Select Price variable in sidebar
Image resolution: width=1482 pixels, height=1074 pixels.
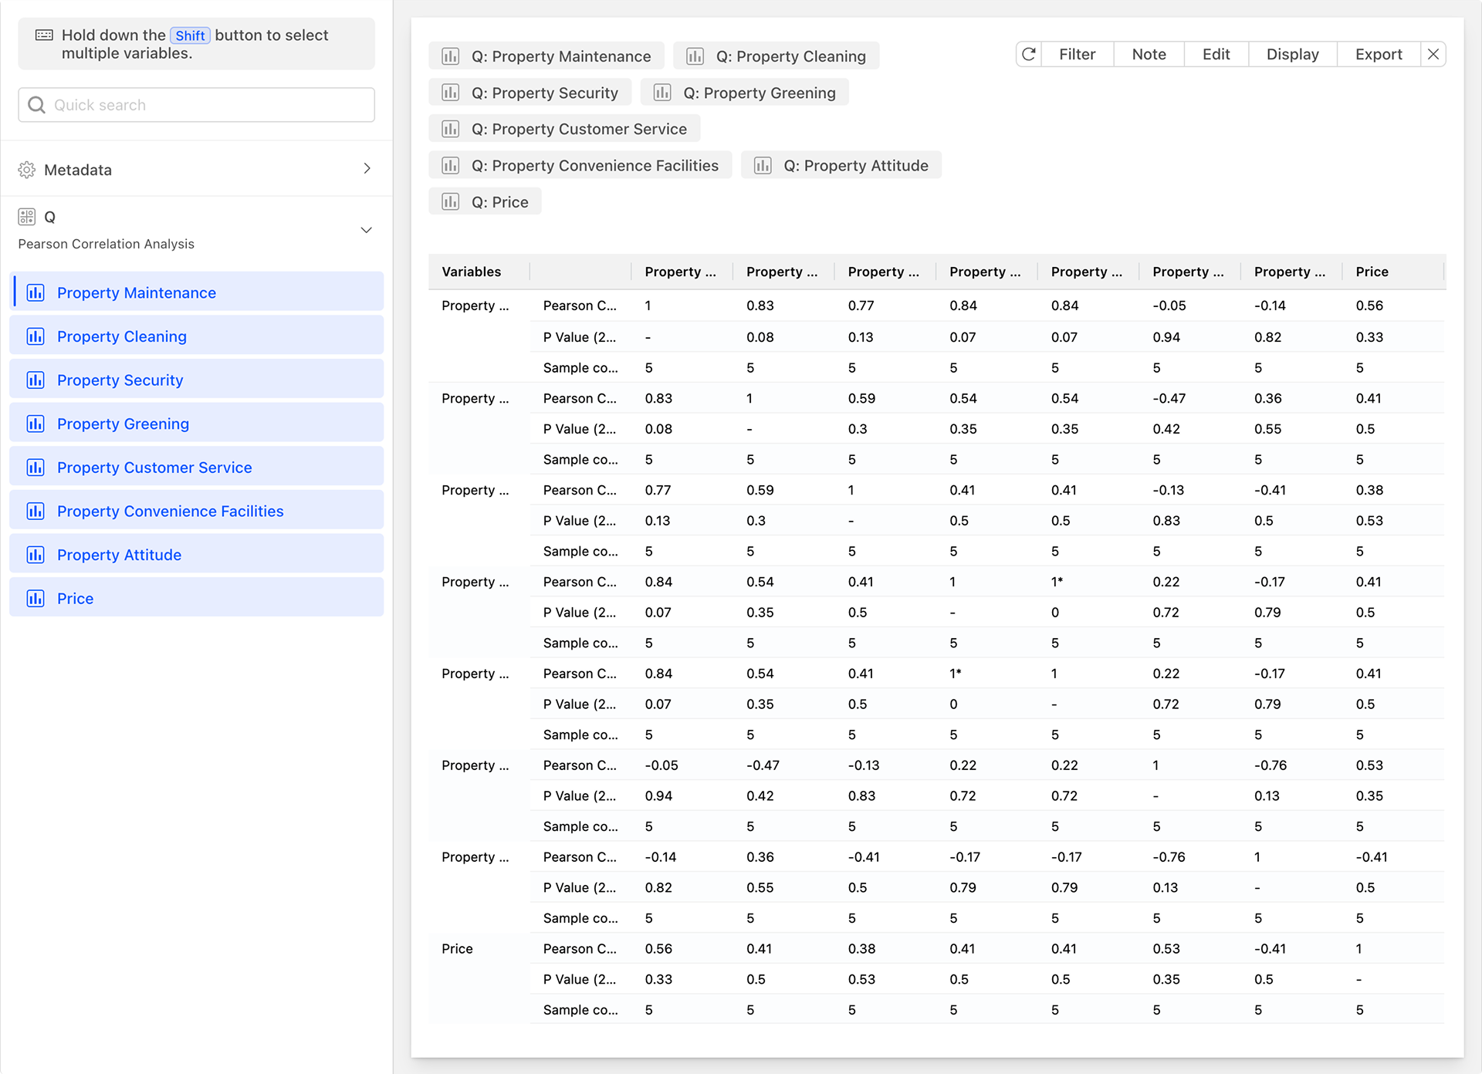point(197,599)
